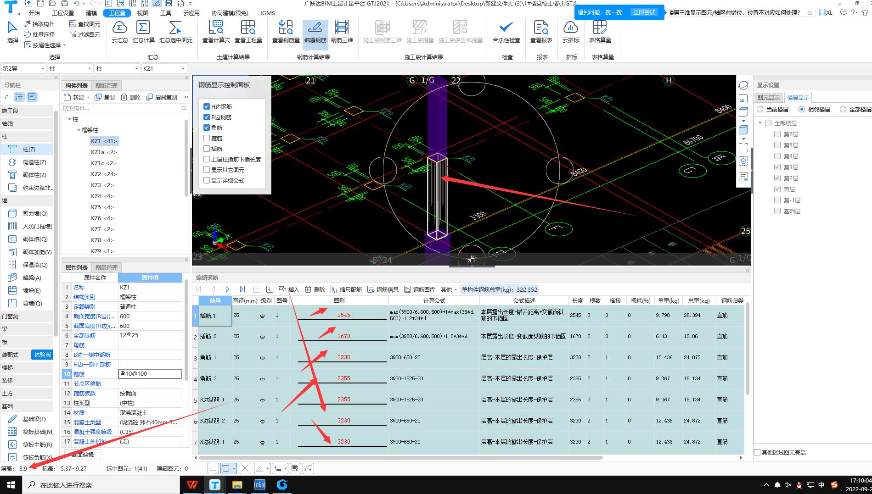Select KZ2 <24> in component list
This screenshot has width=872, height=494.
tap(104, 174)
